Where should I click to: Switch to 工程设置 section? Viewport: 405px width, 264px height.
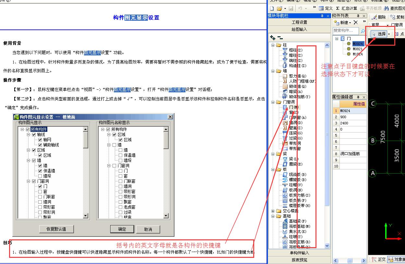(x=299, y=22)
